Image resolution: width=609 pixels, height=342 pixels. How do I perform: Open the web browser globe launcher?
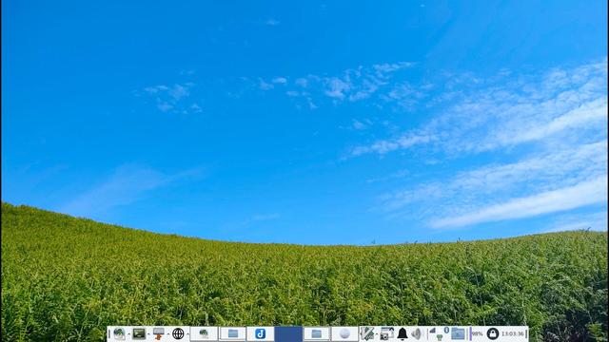tap(178, 333)
